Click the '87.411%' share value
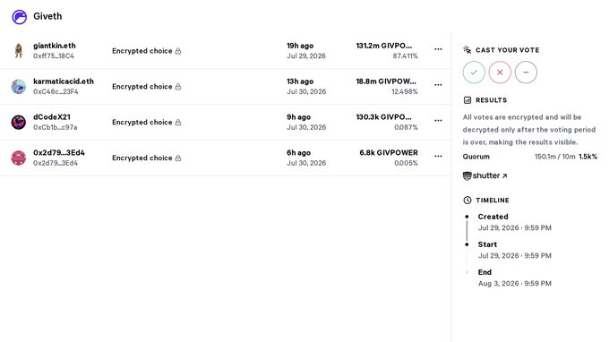The image size is (609, 342). 405,56
